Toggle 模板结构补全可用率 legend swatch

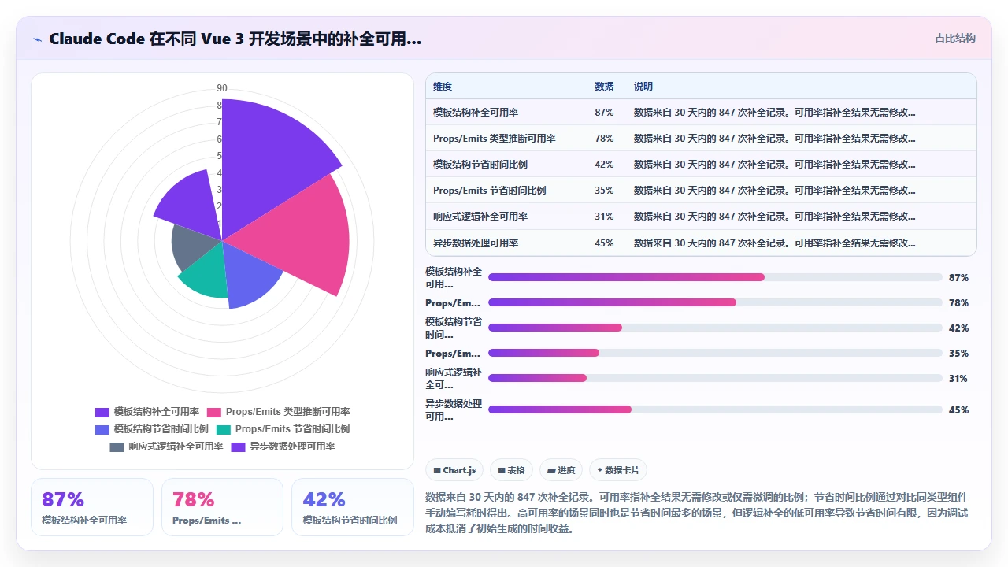click(x=102, y=412)
